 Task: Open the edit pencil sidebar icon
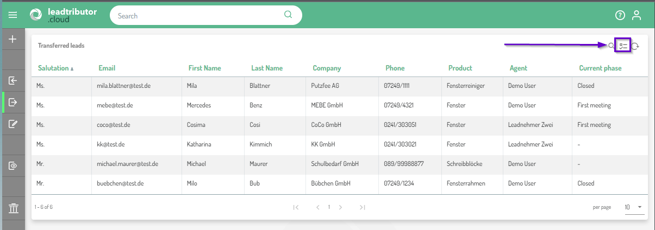click(x=13, y=124)
